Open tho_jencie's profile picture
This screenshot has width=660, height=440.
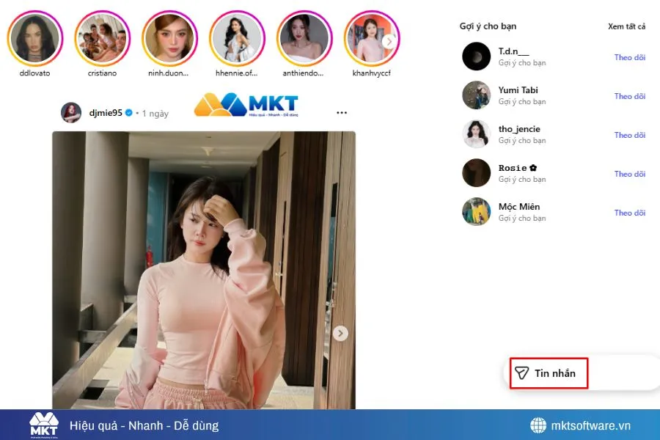point(476,133)
